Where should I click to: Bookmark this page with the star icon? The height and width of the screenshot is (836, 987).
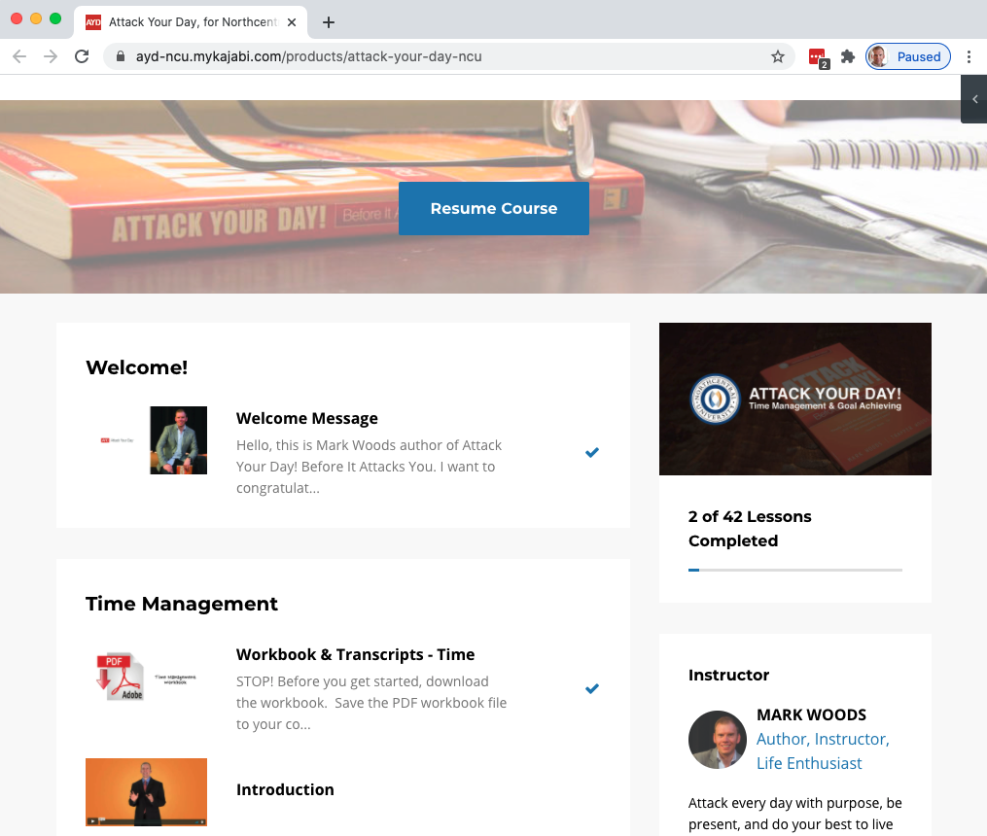778,56
